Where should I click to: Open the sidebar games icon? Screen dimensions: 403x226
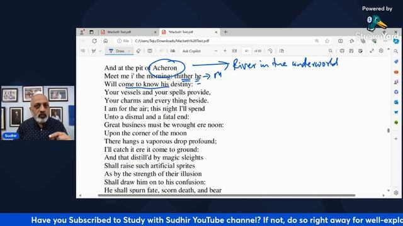(396, 82)
